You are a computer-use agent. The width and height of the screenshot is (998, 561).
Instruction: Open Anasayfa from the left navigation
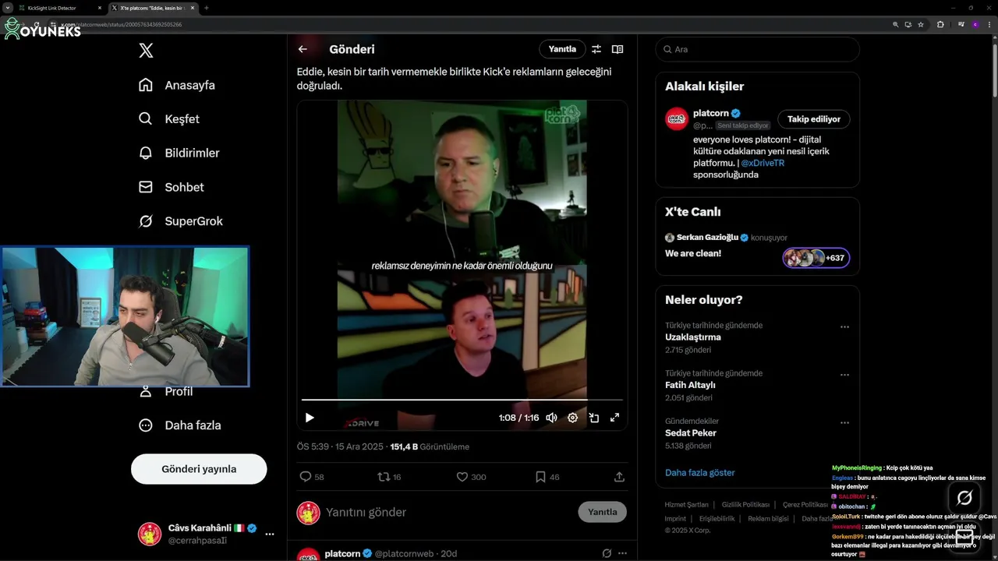pyautogui.click(x=177, y=85)
